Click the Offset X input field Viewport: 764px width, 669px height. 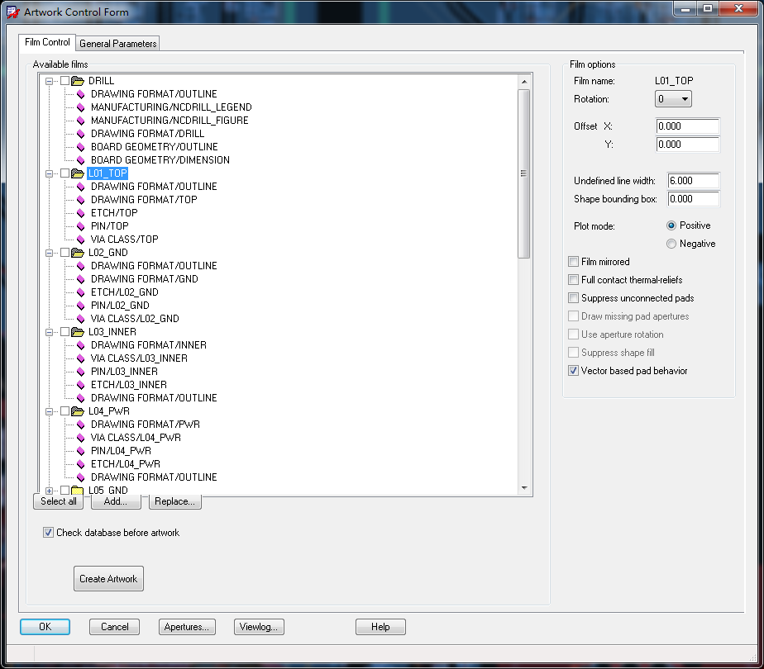(x=687, y=126)
